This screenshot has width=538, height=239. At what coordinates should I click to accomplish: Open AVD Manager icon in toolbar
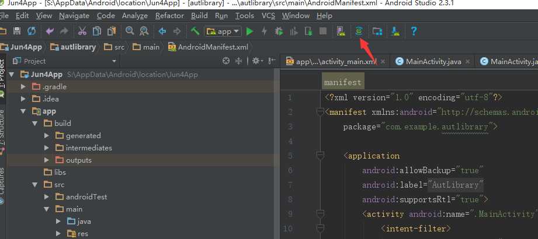341,32
